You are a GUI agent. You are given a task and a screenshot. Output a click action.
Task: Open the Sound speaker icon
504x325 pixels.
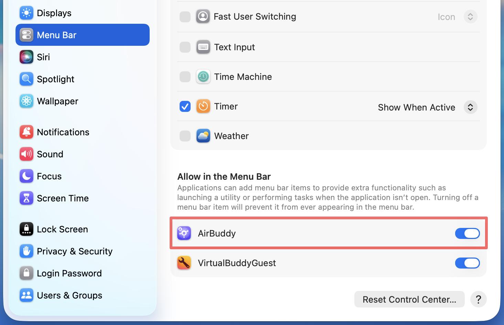coord(26,154)
